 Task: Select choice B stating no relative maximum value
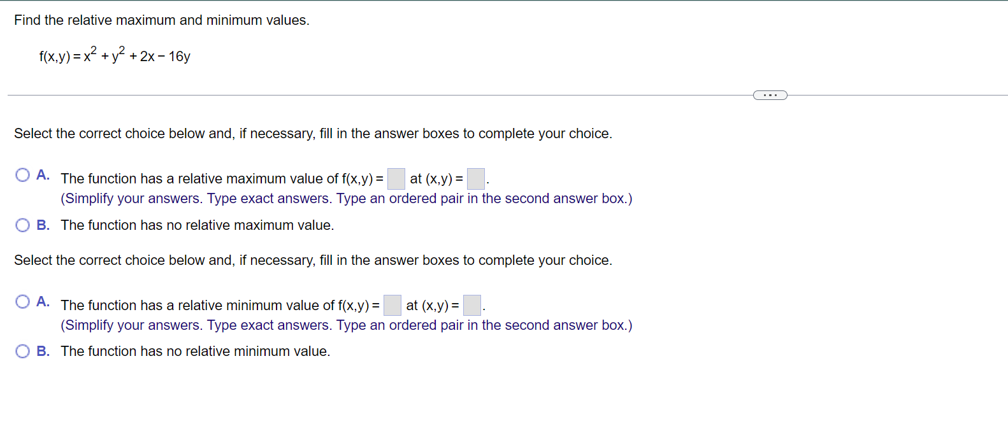(23, 225)
